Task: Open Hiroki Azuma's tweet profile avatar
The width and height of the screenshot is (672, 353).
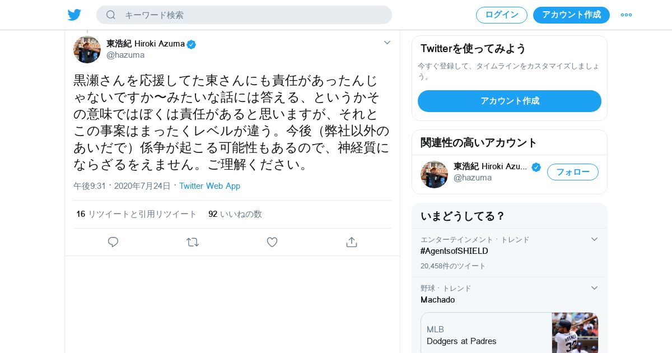Action: [x=87, y=49]
